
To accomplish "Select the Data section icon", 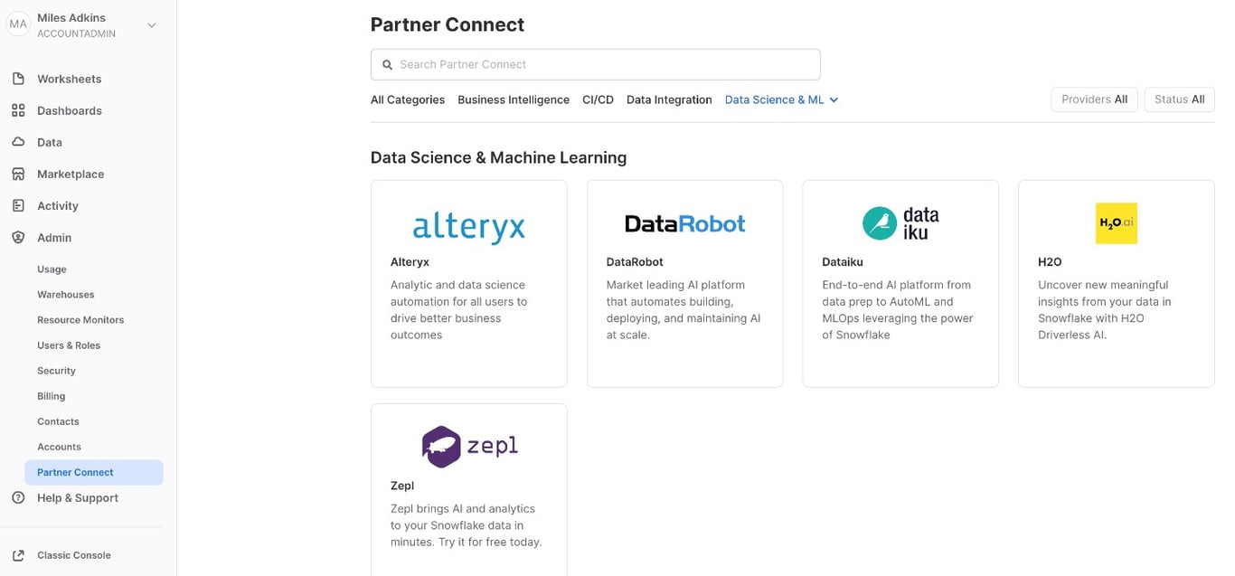I will point(51,142).
